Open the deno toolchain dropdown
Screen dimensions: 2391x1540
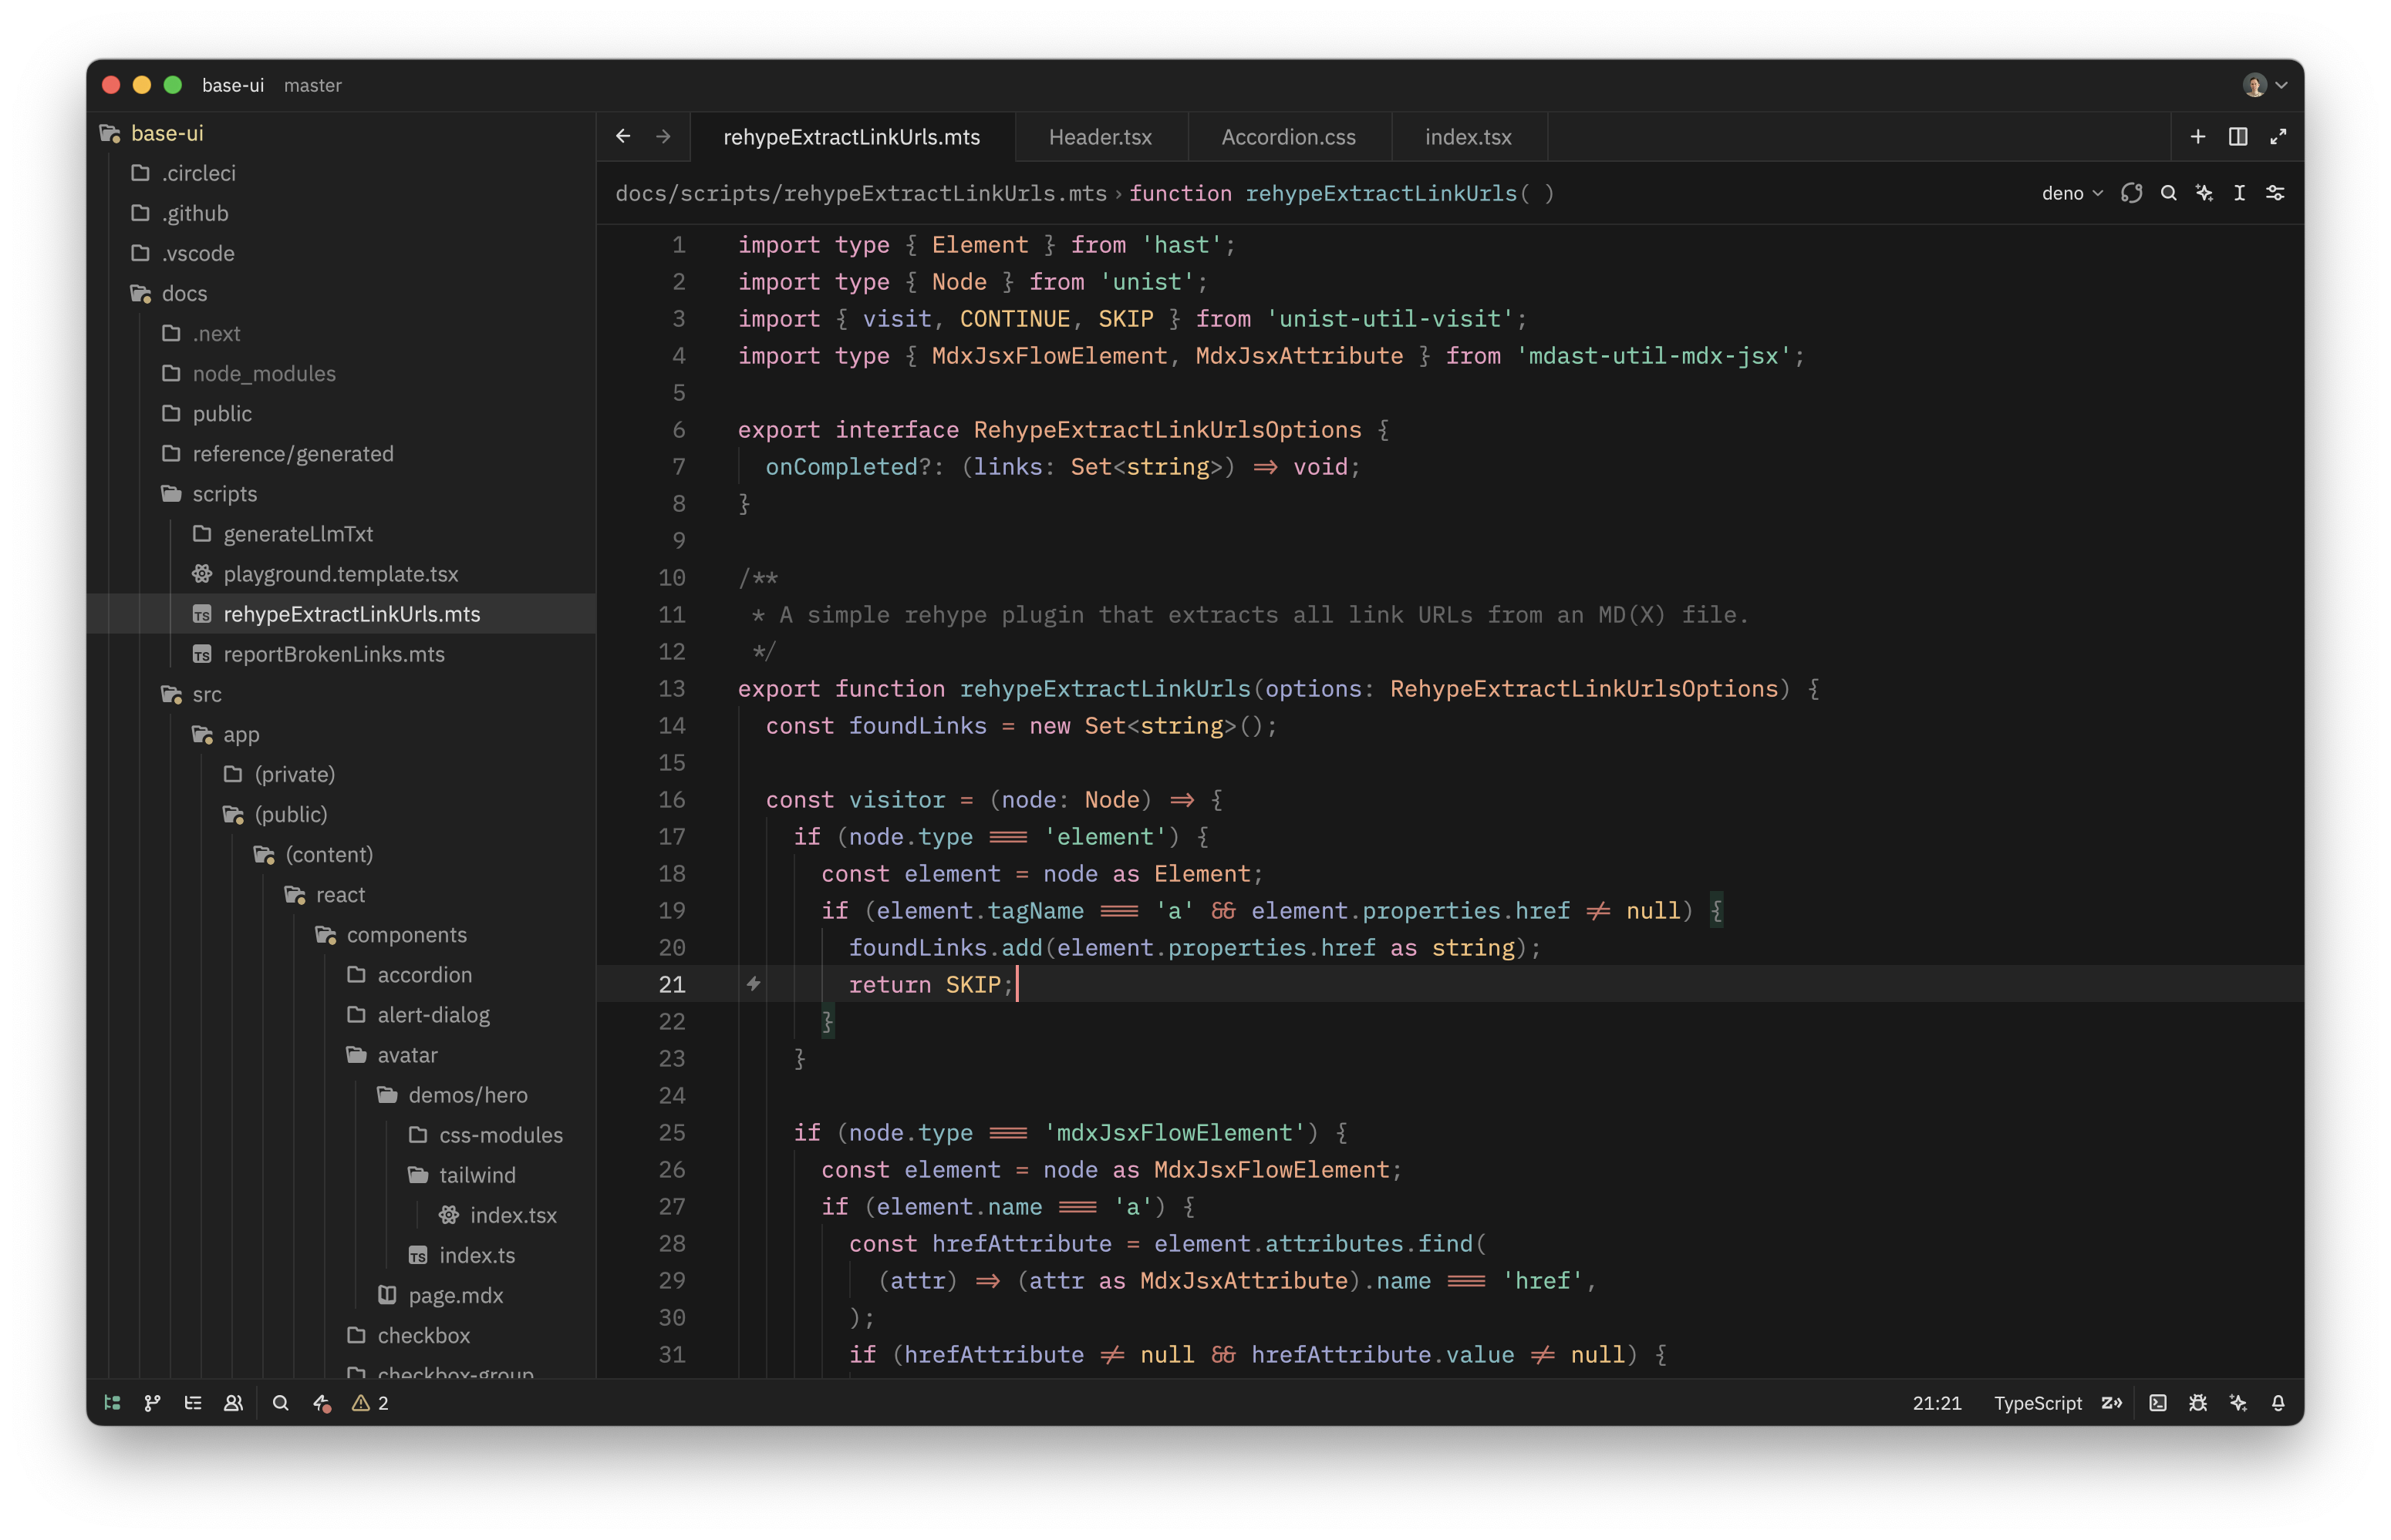[x=2072, y=193]
